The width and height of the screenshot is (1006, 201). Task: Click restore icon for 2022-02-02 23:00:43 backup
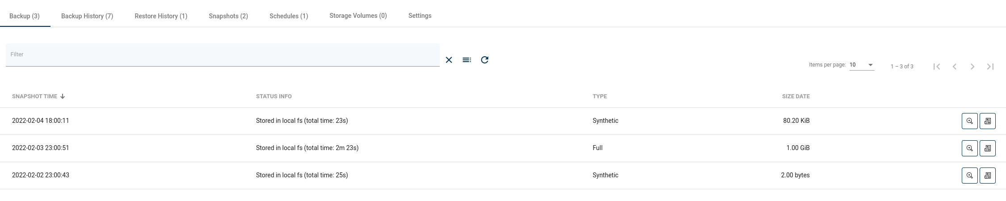coord(987,176)
